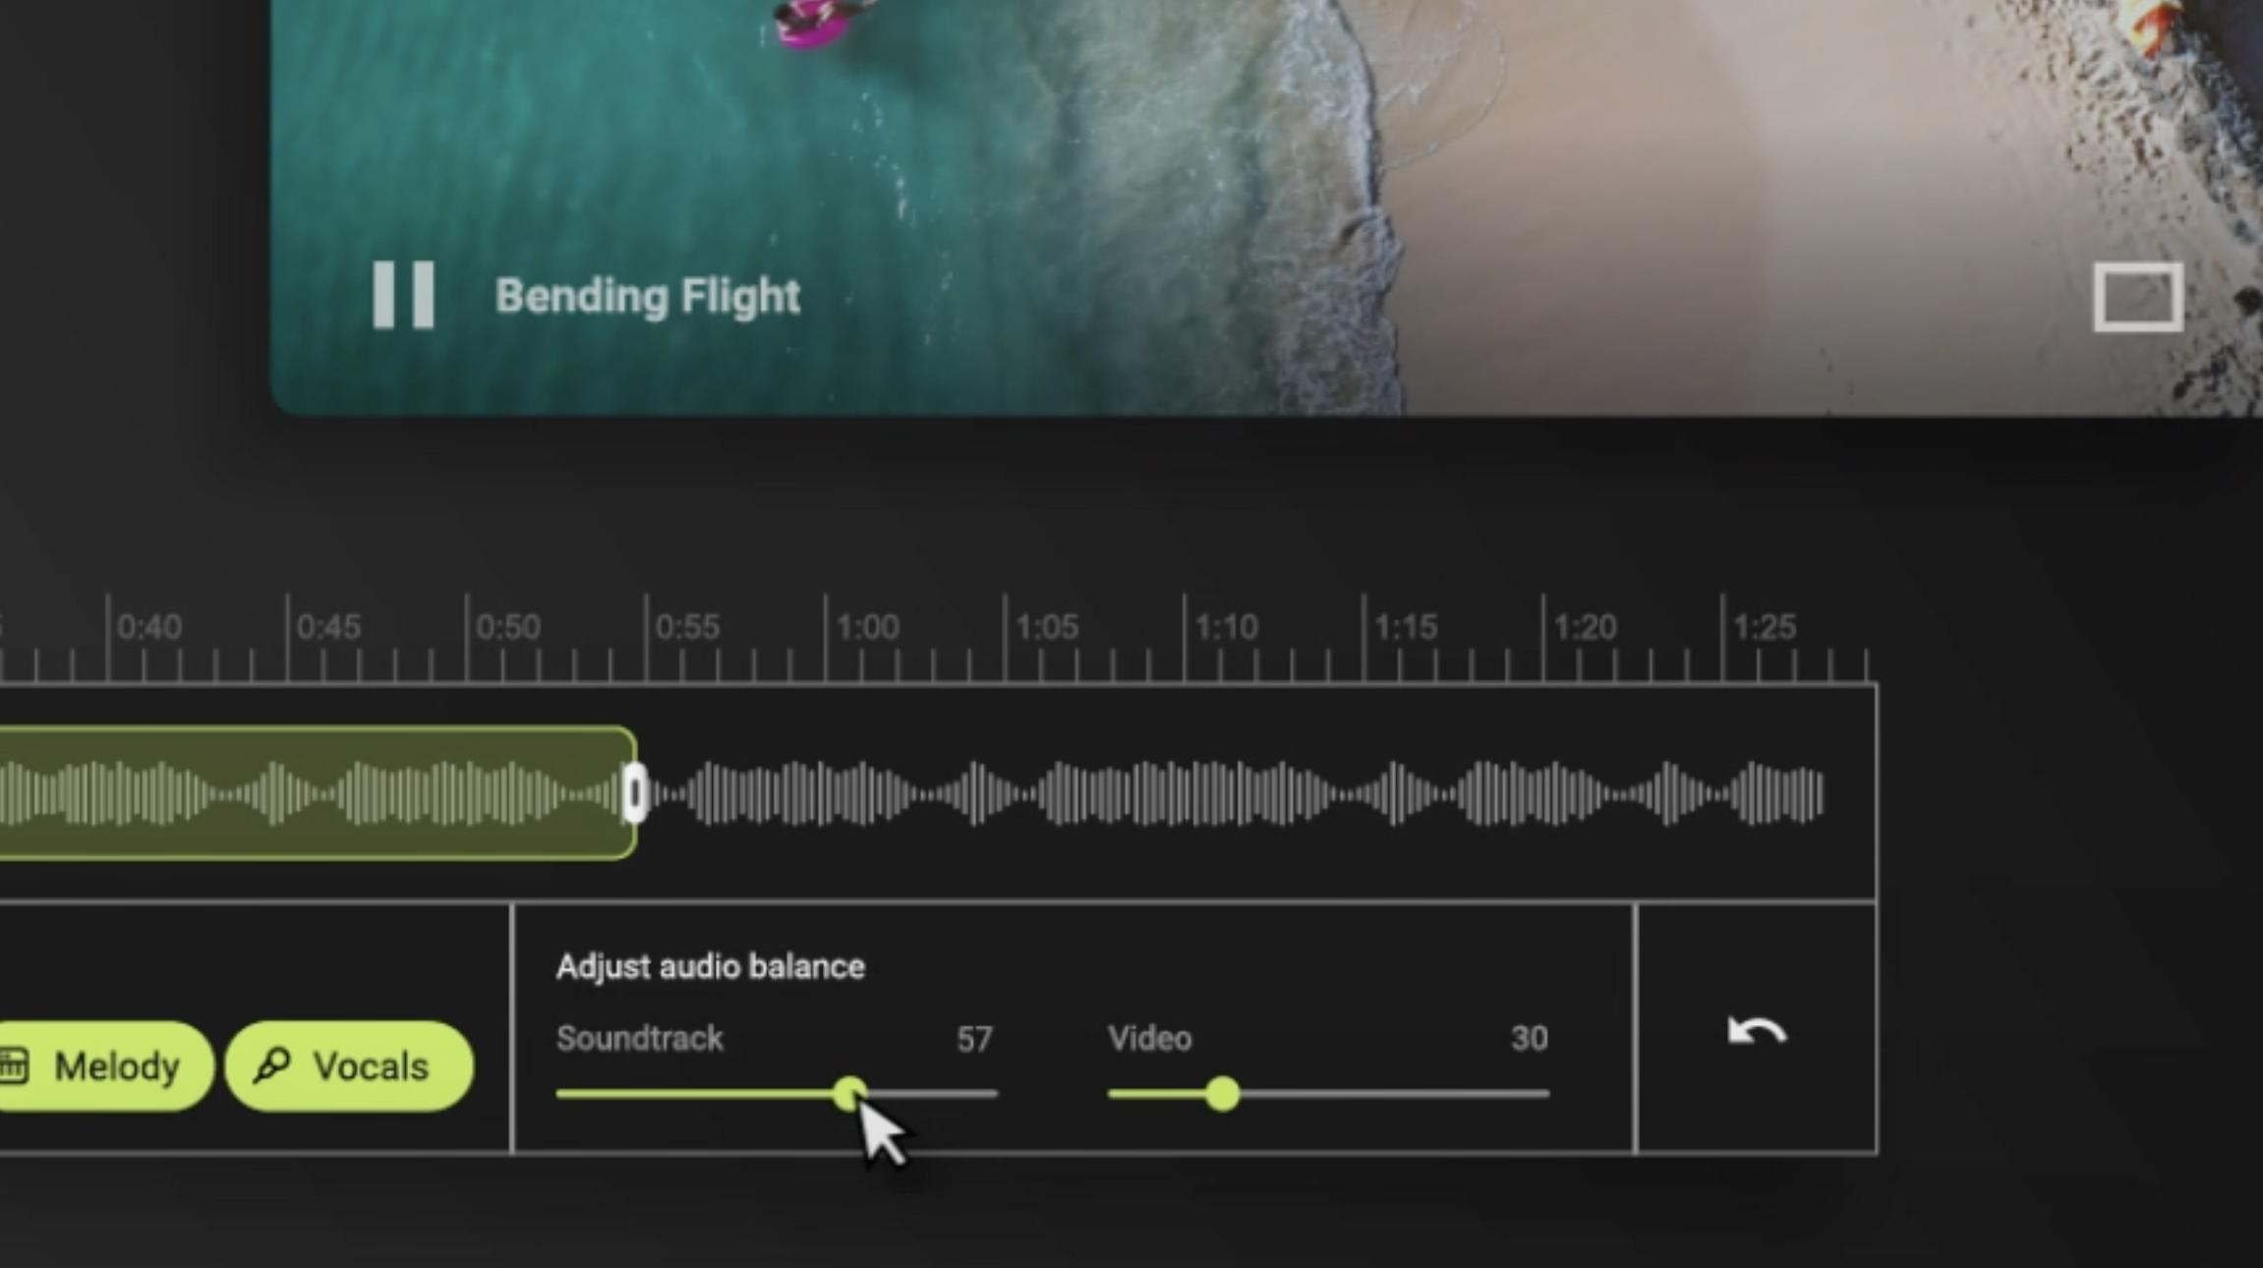Viewport: 2263px width, 1268px height.
Task: Click the Bending Flight title text
Action: [648, 297]
